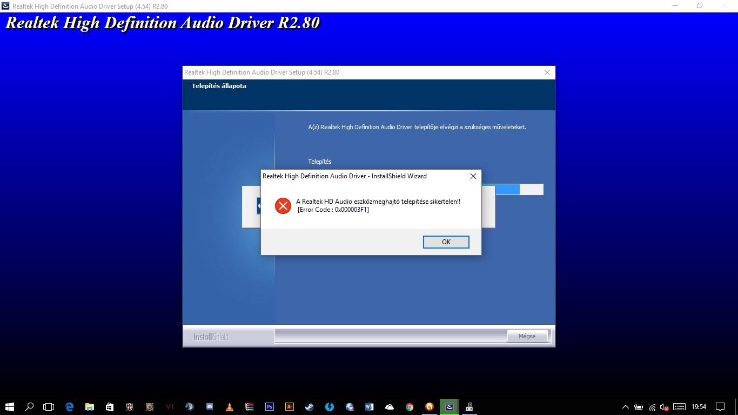738x415 pixels.
Task: Open the Windows Start menu
Action: tap(10, 407)
